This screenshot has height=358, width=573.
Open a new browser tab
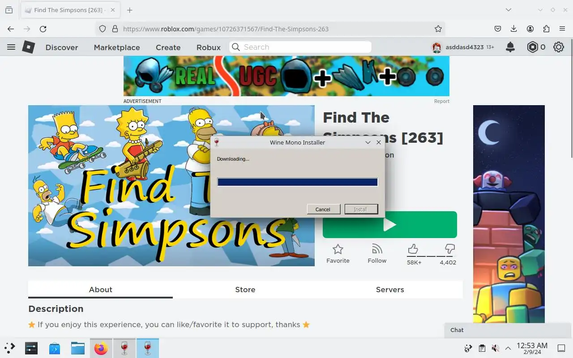(x=129, y=10)
